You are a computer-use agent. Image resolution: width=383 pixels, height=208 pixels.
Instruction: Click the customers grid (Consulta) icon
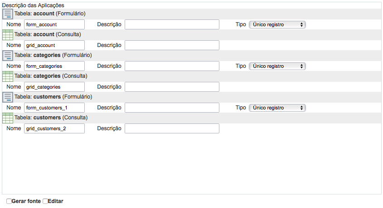[8, 118]
